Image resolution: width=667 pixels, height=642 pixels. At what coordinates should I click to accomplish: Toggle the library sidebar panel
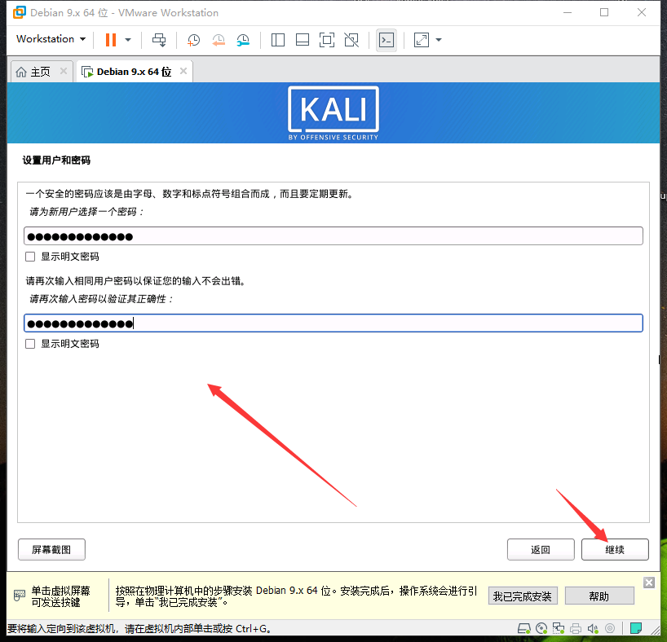click(278, 40)
